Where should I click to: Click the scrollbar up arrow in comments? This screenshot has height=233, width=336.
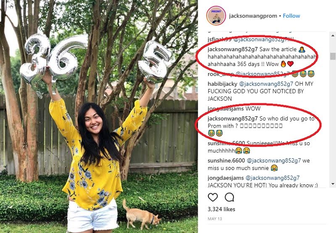pyautogui.click(x=333, y=35)
